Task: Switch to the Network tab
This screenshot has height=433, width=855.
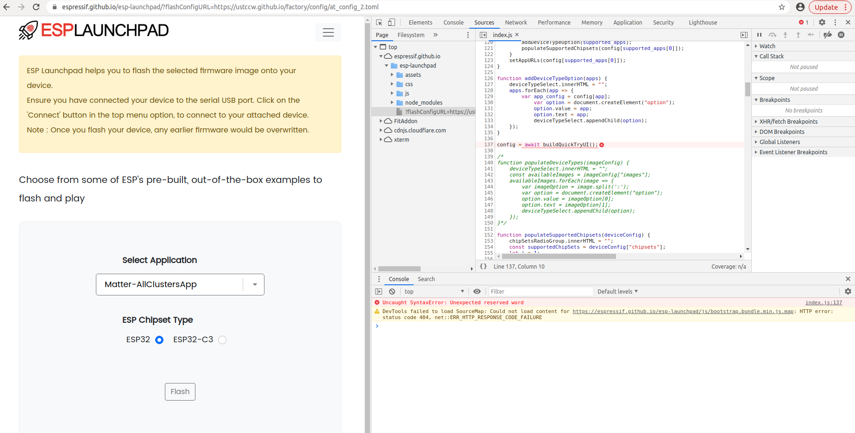Action: (516, 22)
